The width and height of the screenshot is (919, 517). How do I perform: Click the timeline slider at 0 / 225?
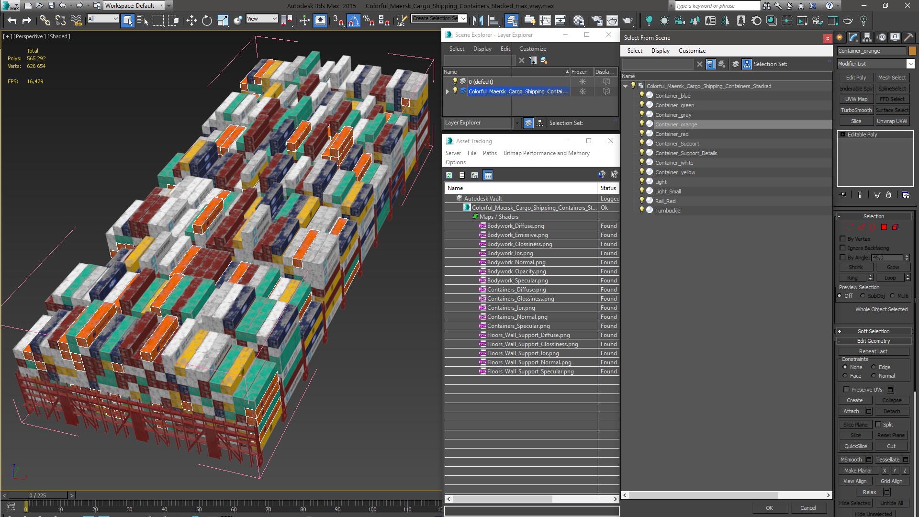pos(38,495)
